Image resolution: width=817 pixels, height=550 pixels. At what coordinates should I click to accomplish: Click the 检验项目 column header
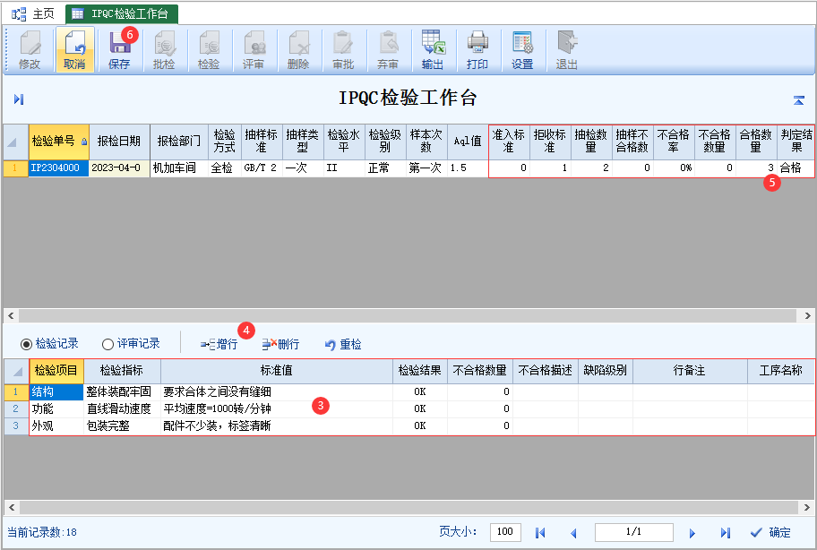click(56, 371)
